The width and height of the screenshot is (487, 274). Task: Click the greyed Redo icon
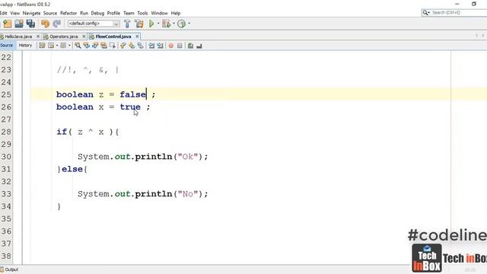57,24
